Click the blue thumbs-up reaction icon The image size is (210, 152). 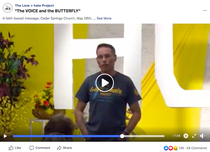pos(166,148)
